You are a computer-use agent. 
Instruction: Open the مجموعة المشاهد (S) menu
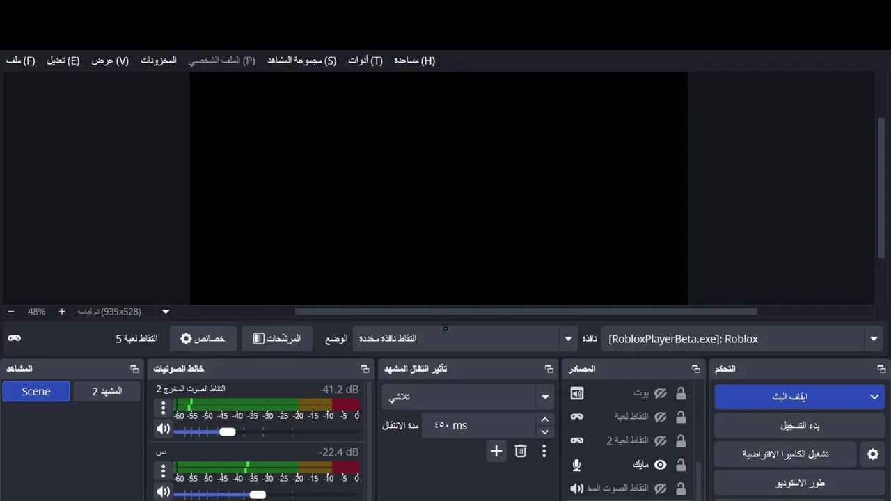(x=301, y=61)
